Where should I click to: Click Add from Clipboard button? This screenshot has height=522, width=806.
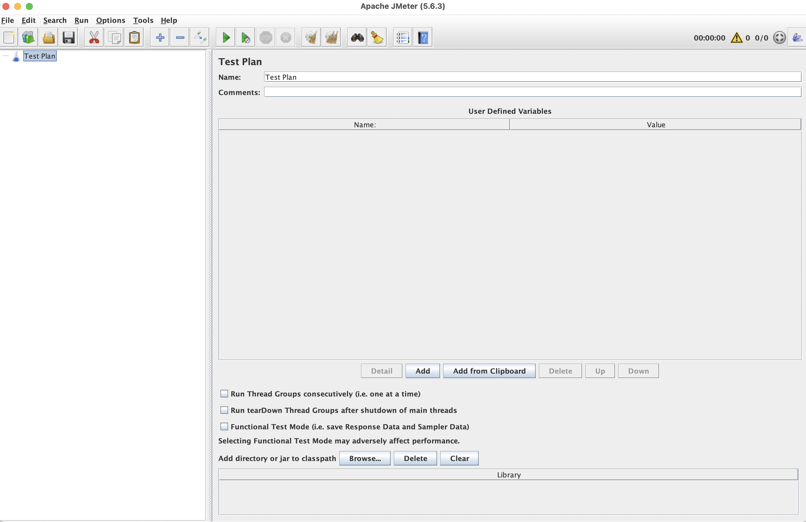click(489, 371)
